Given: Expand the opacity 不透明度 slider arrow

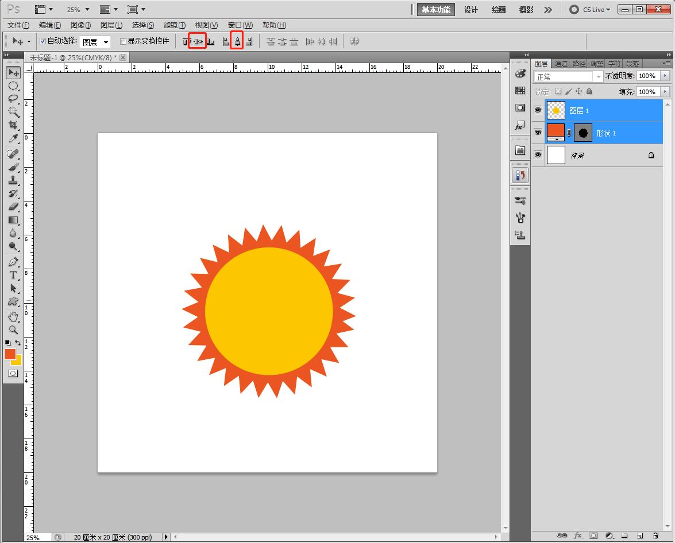Looking at the screenshot, I should (x=665, y=76).
